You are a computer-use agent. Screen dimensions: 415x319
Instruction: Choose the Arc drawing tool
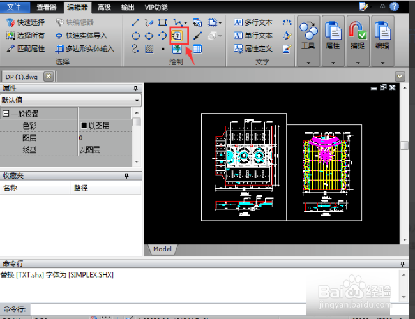click(x=163, y=36)
